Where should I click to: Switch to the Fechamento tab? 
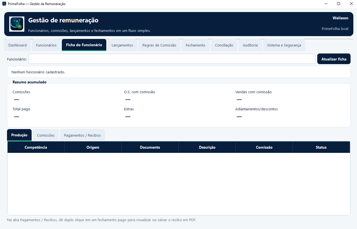pyautogui.click(x=196, y=45)
